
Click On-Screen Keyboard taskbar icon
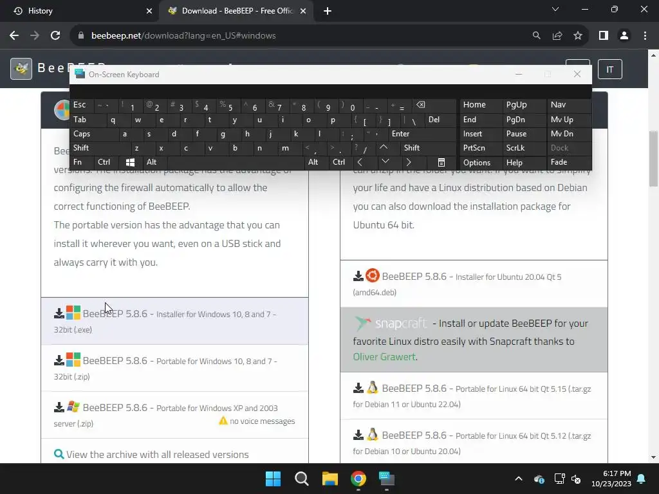click(387, 479)
